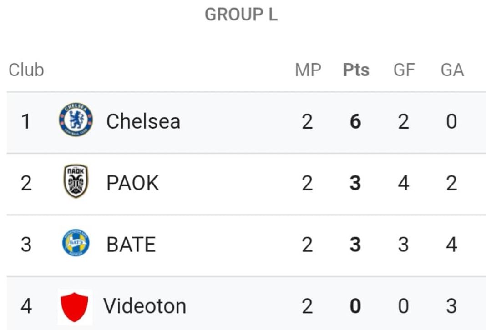Click the PAOK club crest

pos(76,181)
